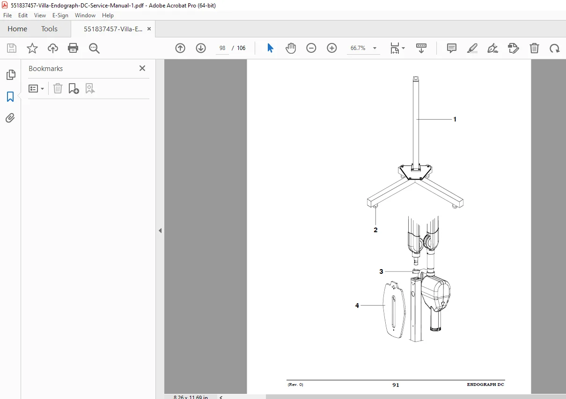This screenshot has width=566, height=399.
Task: Click page number 91 in the footer
Action: click(x=396, y=385)
